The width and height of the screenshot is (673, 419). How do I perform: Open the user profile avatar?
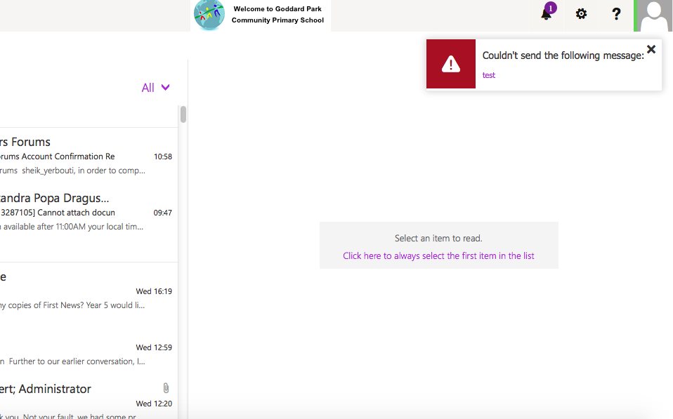(653, 15)
